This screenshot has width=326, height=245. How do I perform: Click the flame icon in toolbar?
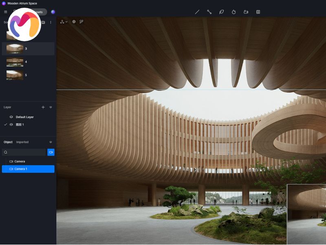[x=233, y=12]
